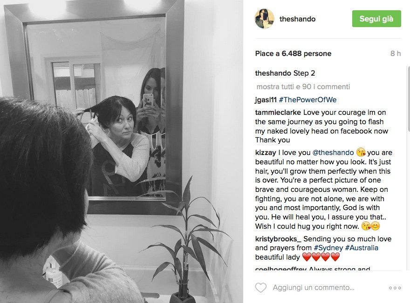The image size is (410, 303).
Task: Click theshando username in caption
Action: point(273,73)
